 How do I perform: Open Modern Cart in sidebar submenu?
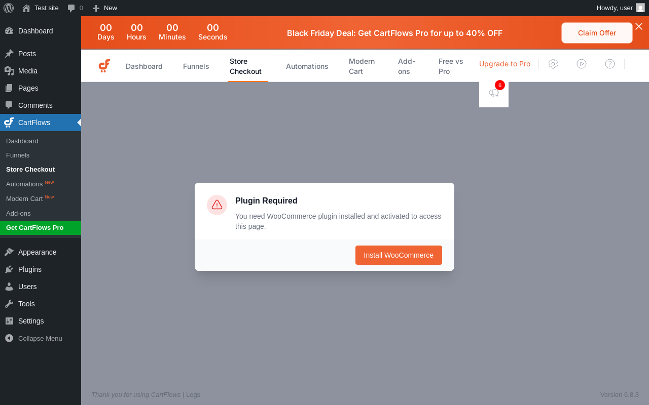24,198
